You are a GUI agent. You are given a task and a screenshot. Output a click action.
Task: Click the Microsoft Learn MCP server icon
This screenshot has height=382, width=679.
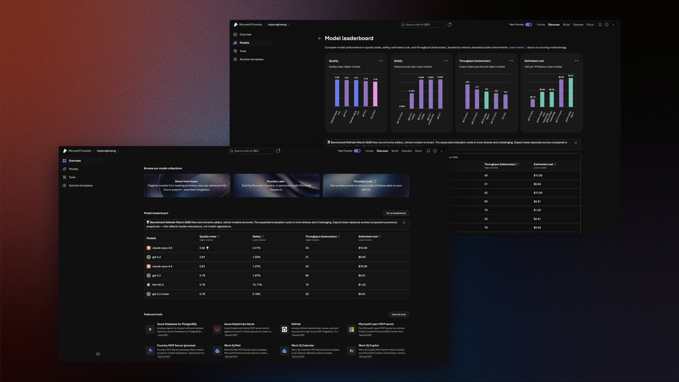351,329
